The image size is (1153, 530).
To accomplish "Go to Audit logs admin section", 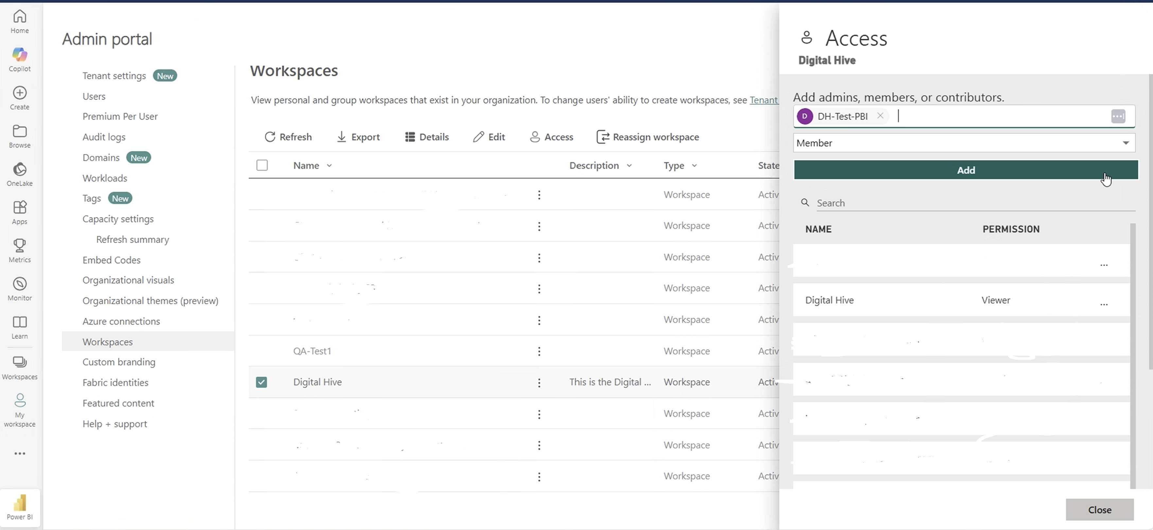I will [104, 137].
